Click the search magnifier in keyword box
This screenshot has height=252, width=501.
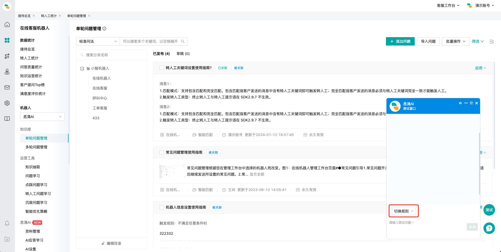183,41
